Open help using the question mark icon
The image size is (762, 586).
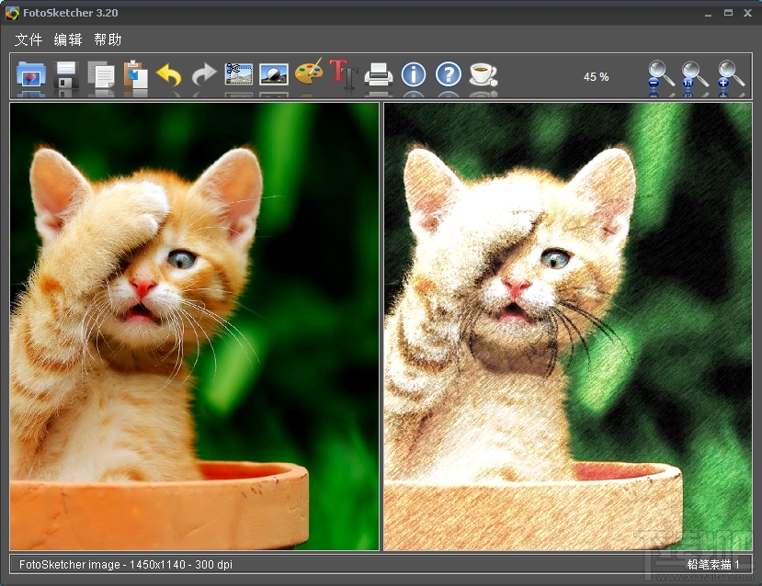click(449, 75)
